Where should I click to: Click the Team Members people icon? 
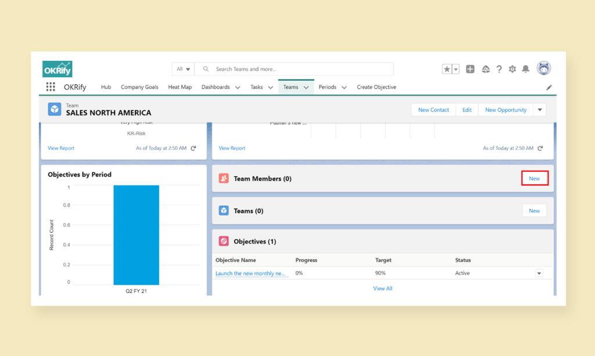[x=225, y=178]
